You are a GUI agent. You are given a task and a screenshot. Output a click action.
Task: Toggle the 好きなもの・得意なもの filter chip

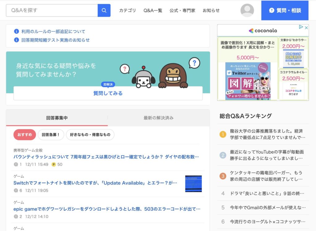pyautogui.click(x=90, y=135)
